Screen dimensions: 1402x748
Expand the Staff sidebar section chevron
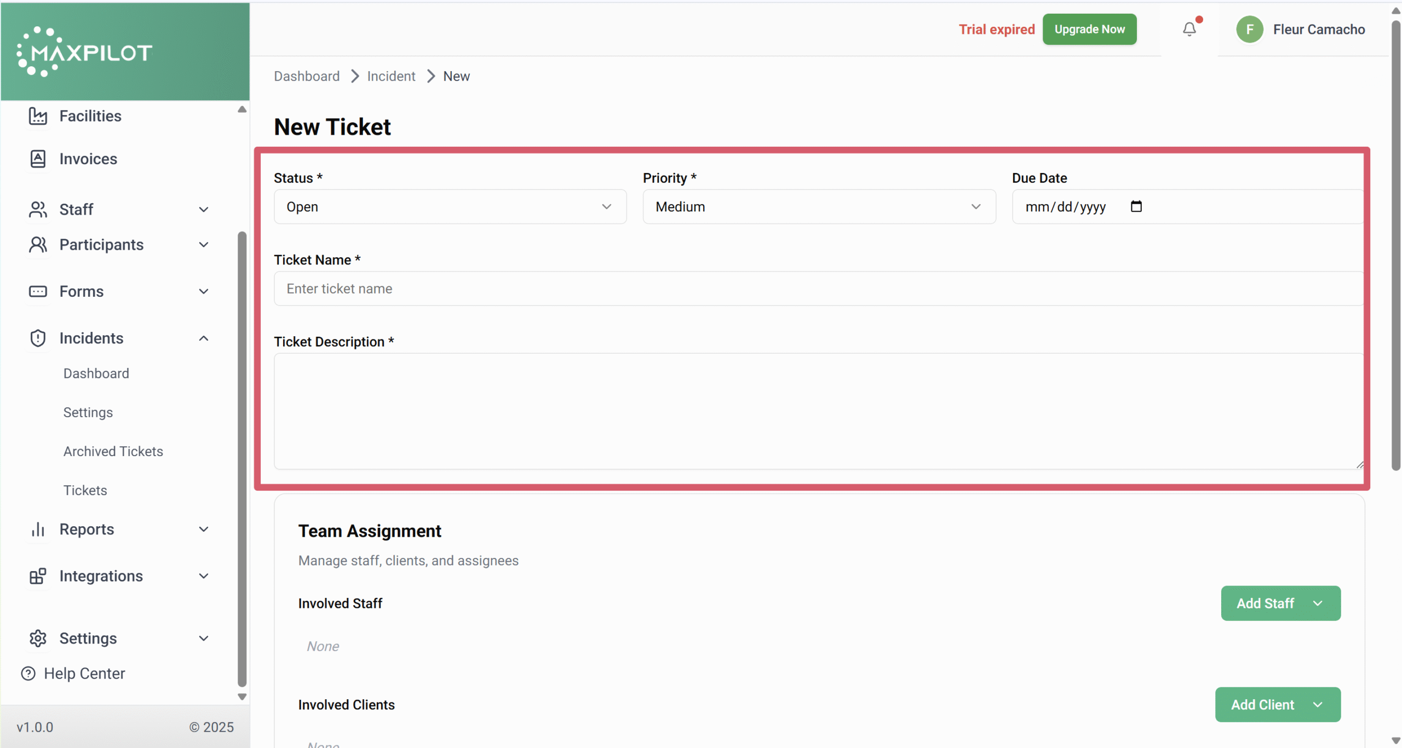click(x=204, y=210)
